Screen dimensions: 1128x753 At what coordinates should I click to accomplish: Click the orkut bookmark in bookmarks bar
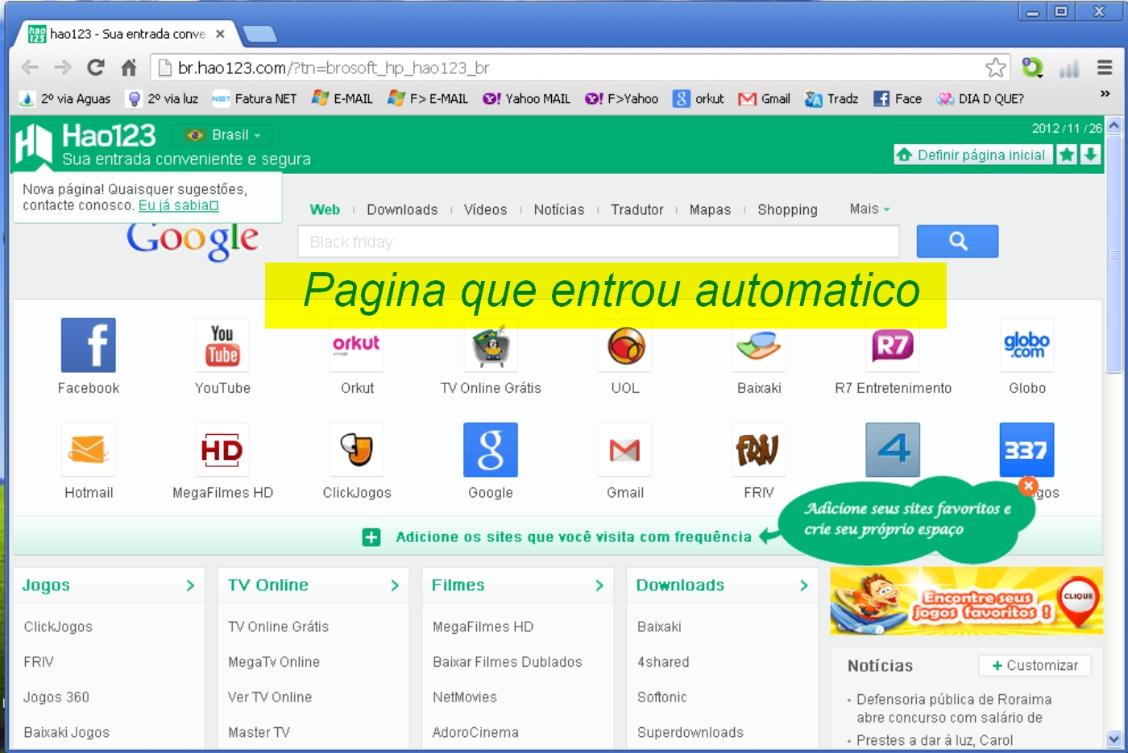(x=699, y=98)
